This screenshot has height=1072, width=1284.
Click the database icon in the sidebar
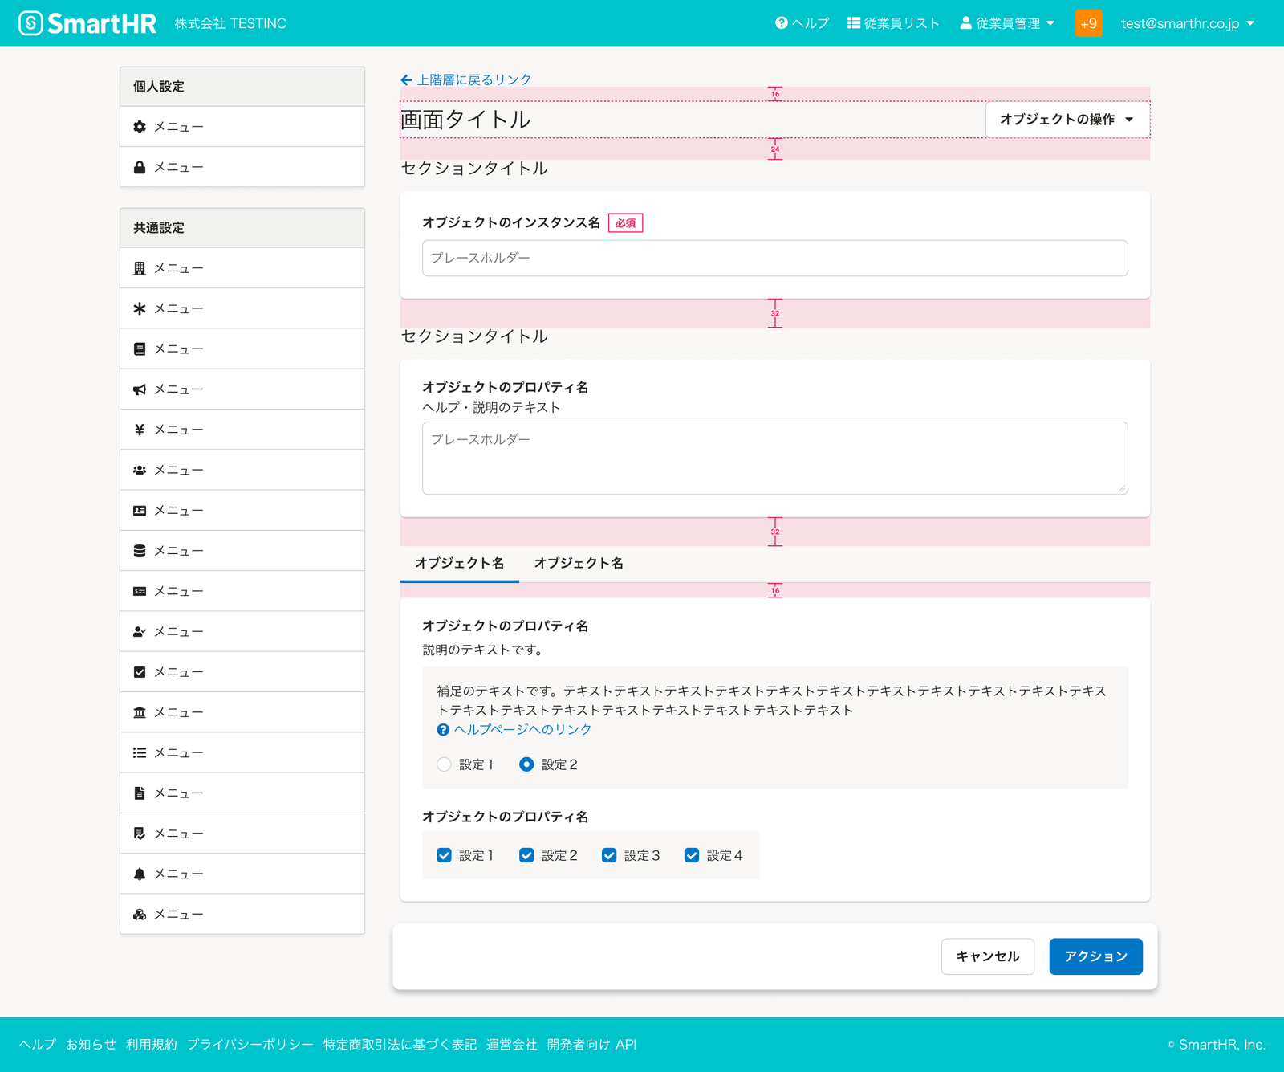(140, 551)
